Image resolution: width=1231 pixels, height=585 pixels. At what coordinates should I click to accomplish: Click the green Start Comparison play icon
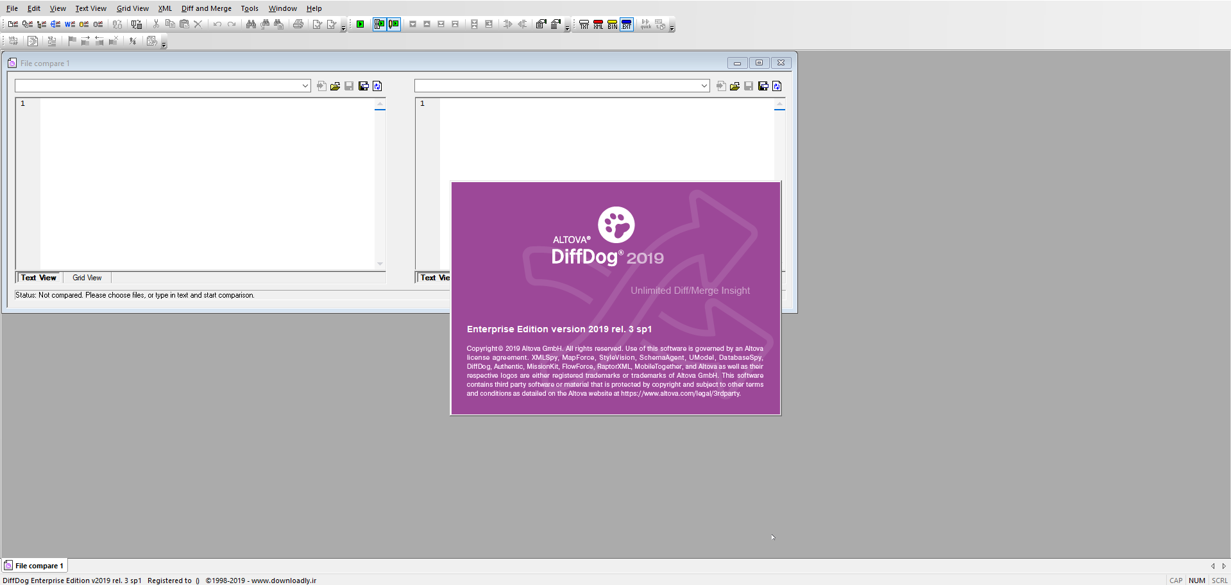pyautogui.click(x=360, y=24)
